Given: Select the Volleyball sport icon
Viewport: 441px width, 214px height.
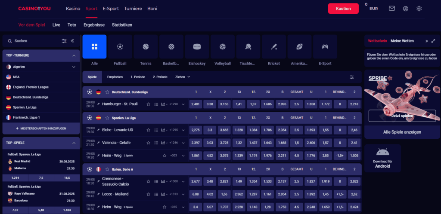Looking at the screenshot, I should [x=223, y=46].
